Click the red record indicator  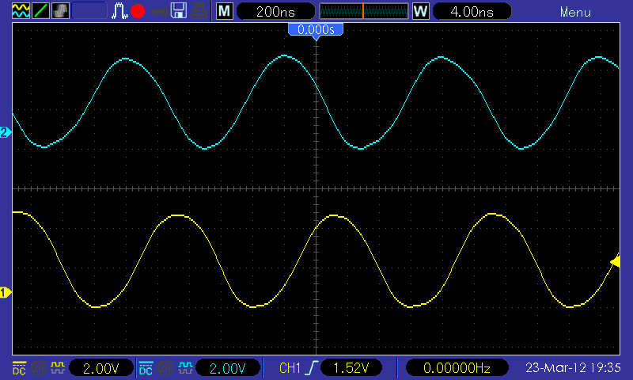(138, 11)
